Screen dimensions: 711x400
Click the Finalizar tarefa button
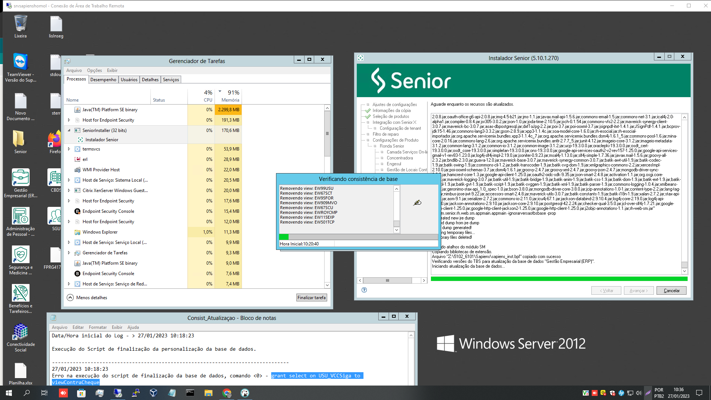pyautogui.click(x=312, y=298)
